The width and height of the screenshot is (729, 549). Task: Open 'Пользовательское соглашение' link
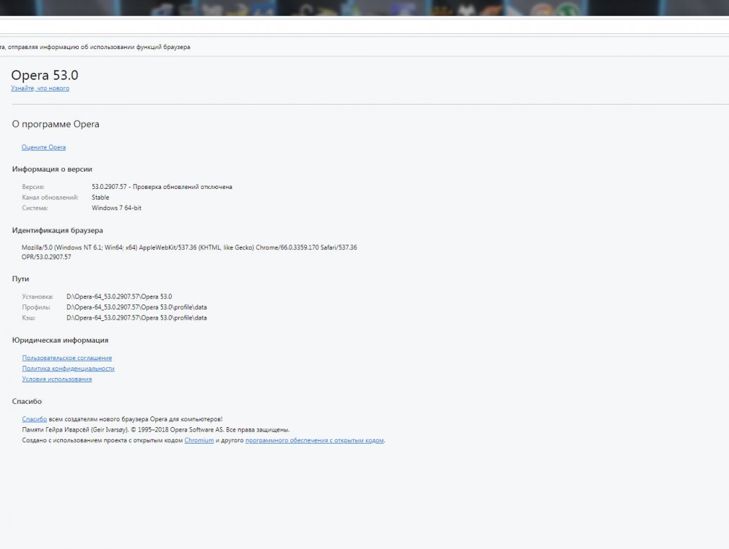click(x=67, y=358)
